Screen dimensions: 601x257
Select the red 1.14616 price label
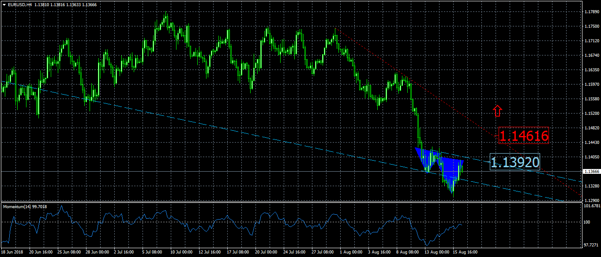click(x=524, y=136)
